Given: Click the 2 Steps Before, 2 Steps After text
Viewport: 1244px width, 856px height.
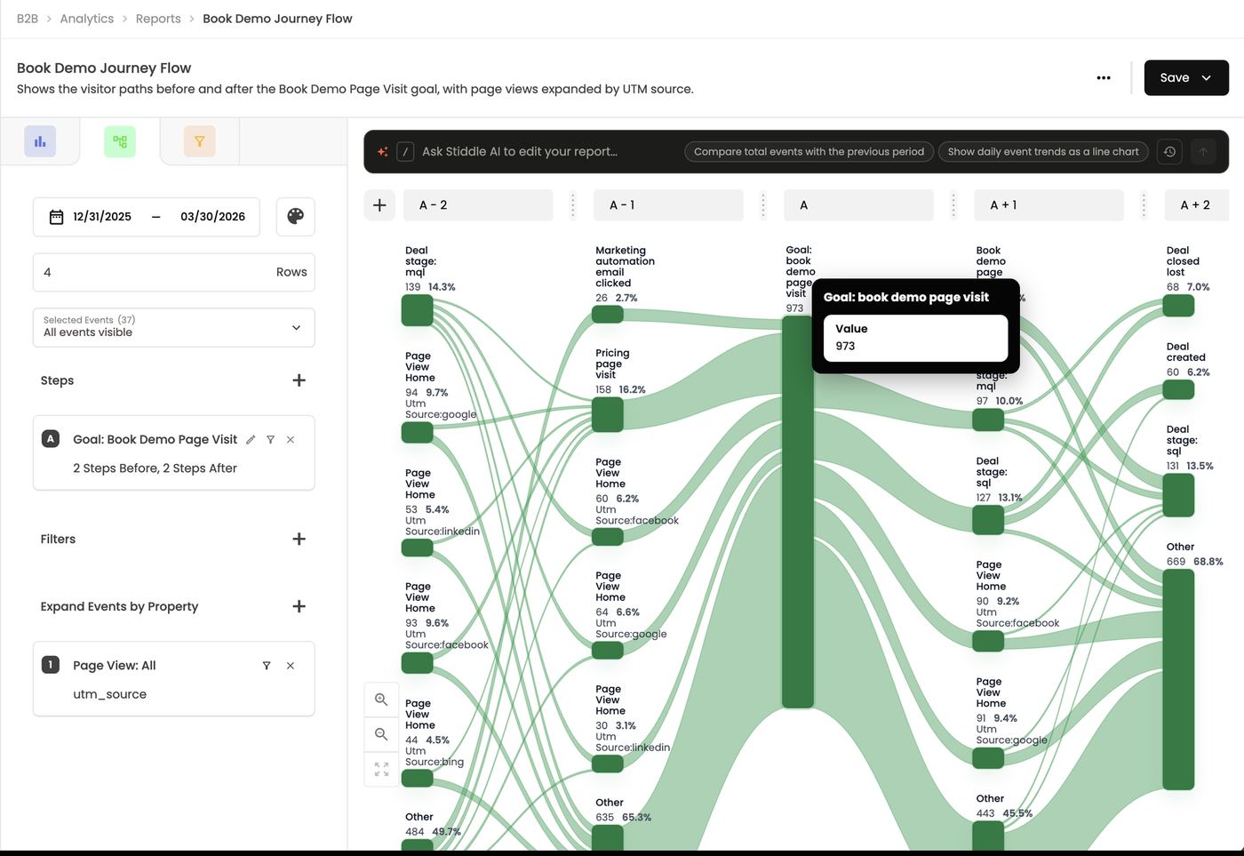Looking at the screenshot, I should click(155, 468).
